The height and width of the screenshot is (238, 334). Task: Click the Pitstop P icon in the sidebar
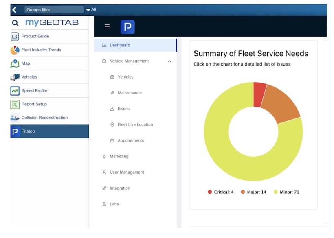point(15,131)
